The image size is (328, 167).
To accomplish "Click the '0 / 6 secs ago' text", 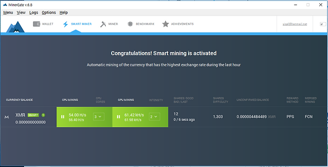I will [184, 120].
